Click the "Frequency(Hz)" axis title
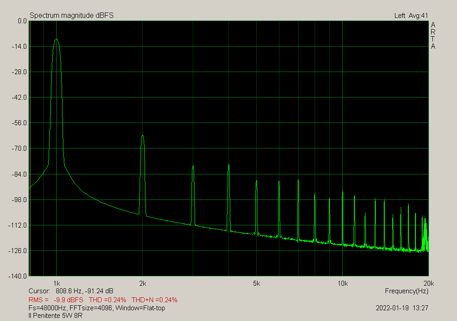Screen dimensions: 457x321 tap(407, 291)
